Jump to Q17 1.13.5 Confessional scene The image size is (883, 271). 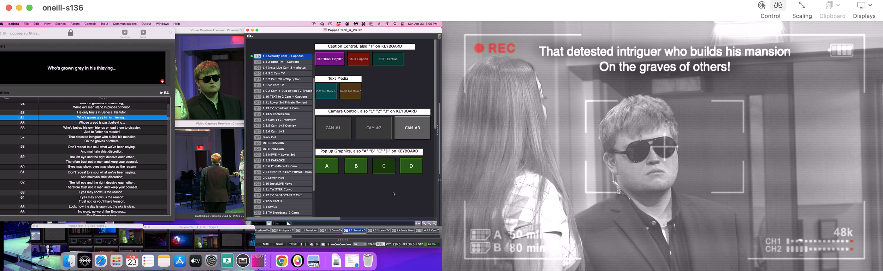coord(283,114)
